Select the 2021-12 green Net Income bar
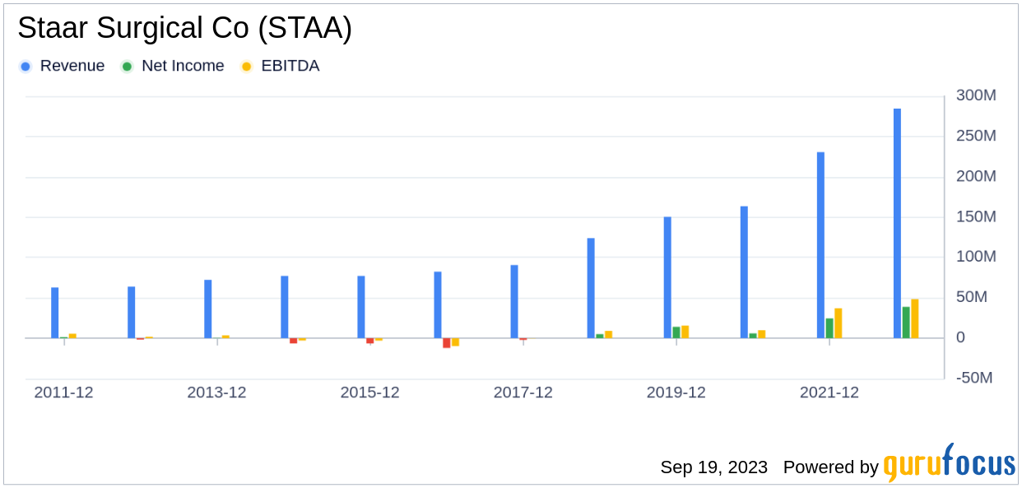This screenshot has width=1022, height=488. coord(829,328)
